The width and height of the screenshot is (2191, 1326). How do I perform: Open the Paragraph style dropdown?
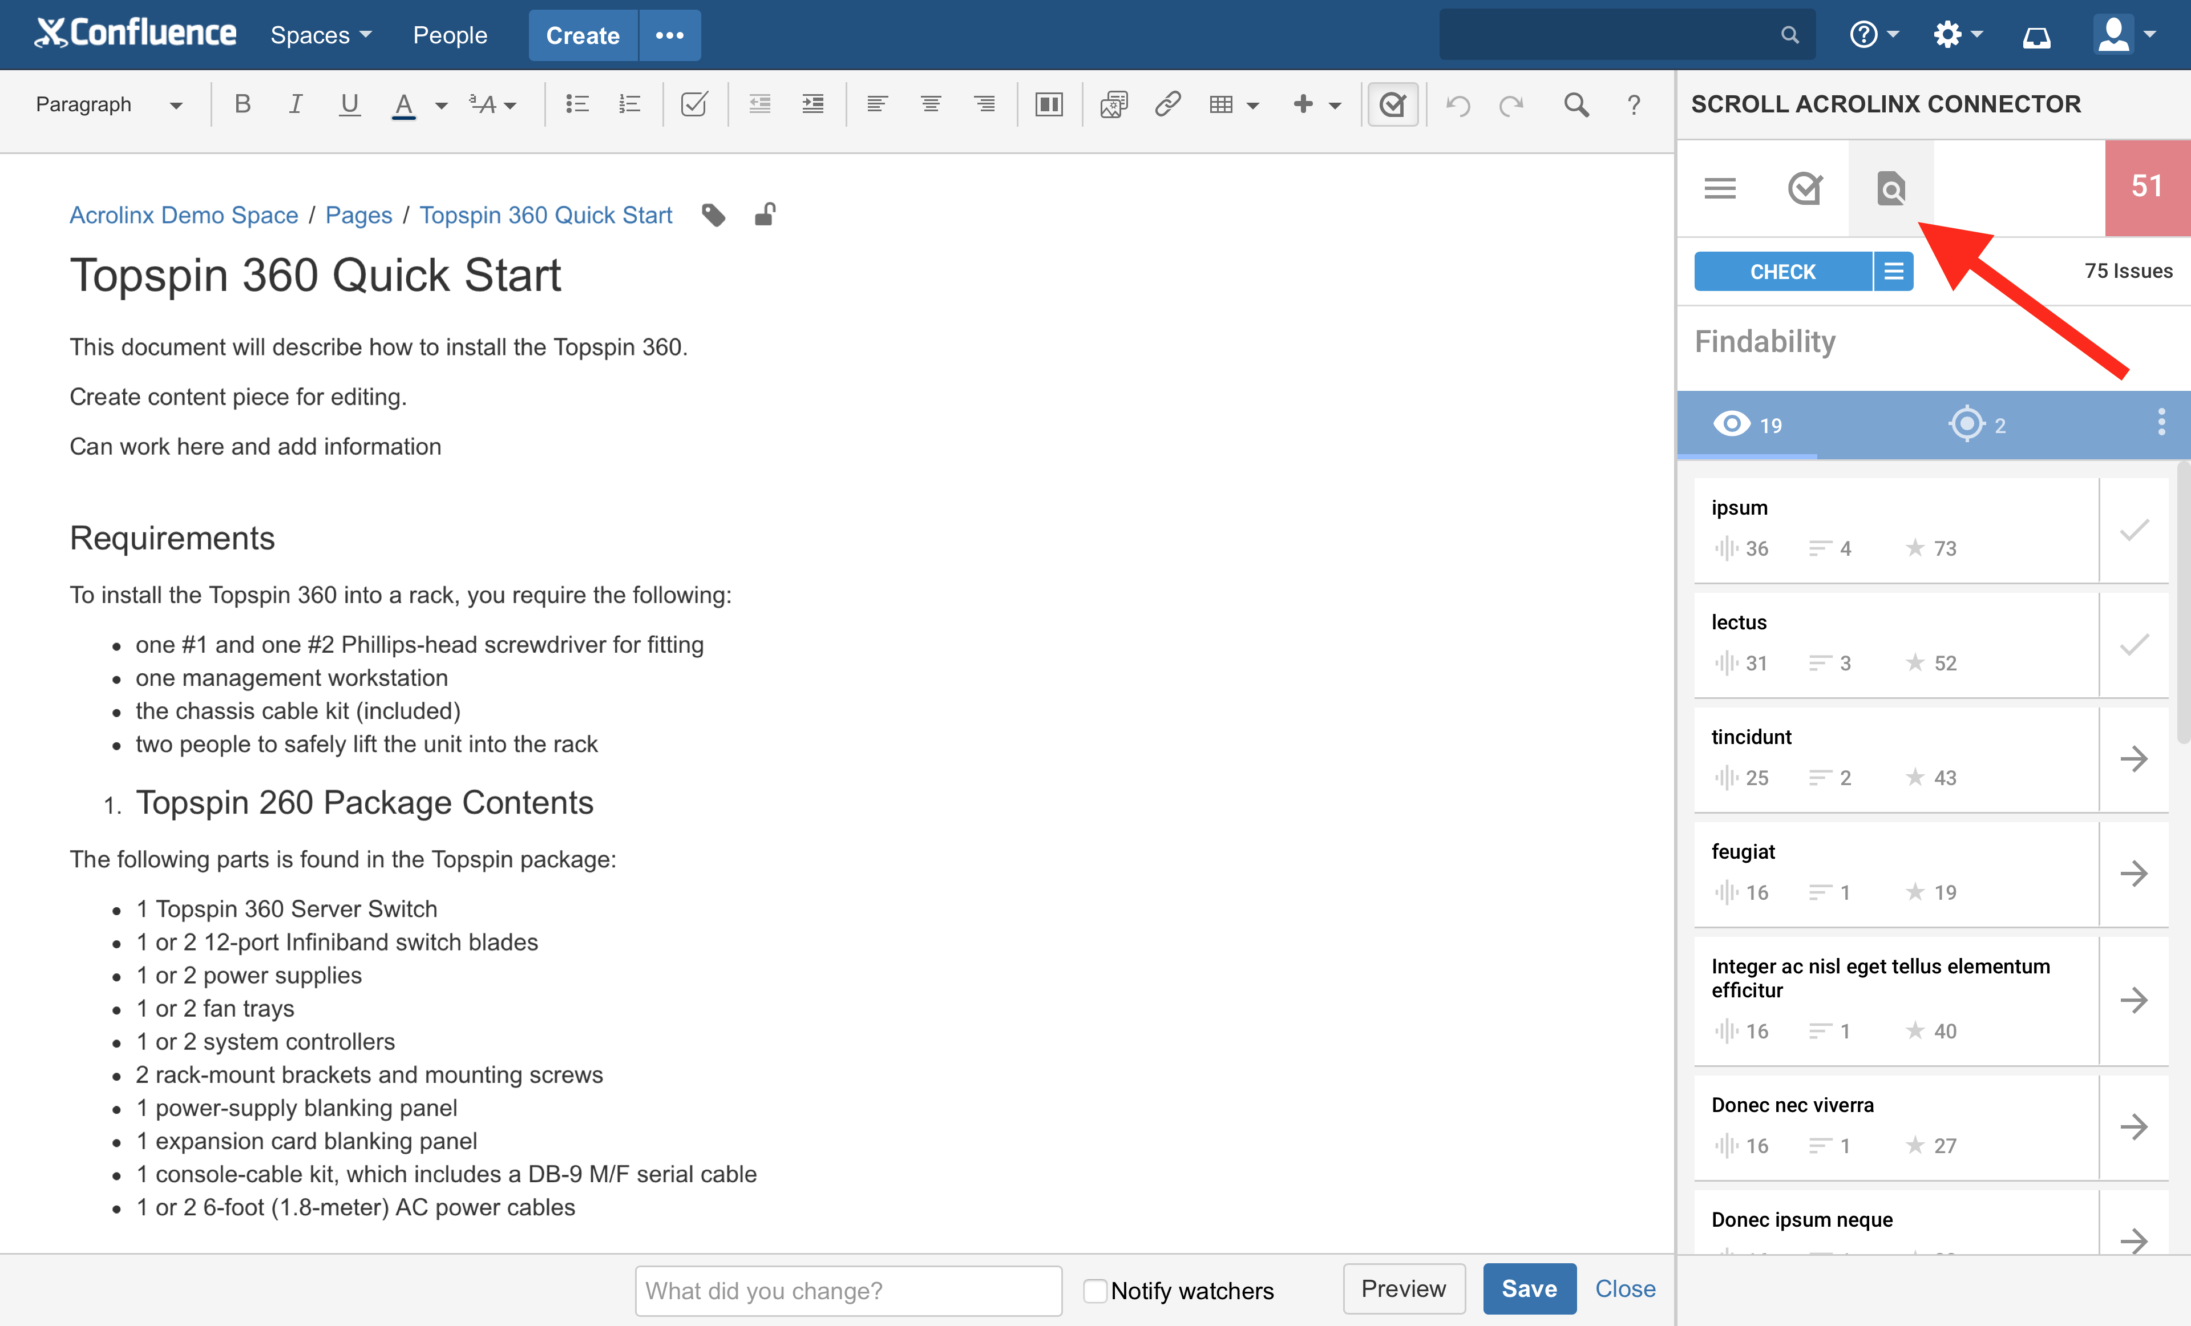[108, 104]
